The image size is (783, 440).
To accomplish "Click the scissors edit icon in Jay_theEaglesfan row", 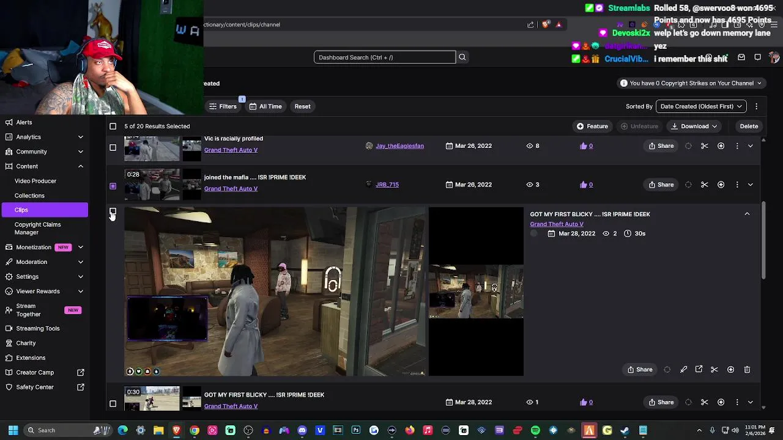I will coord(705,146).
